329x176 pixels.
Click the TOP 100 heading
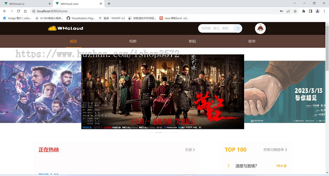coord(235,150)
